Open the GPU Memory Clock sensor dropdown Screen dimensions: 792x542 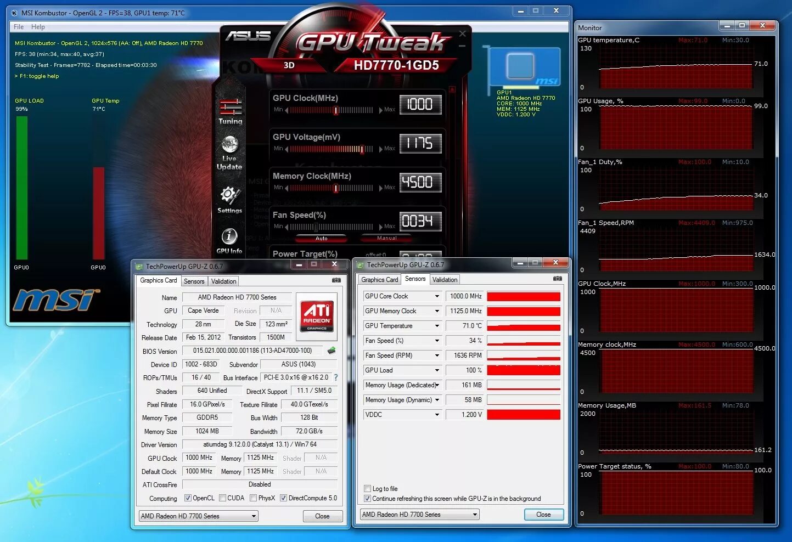coord(437,311)
